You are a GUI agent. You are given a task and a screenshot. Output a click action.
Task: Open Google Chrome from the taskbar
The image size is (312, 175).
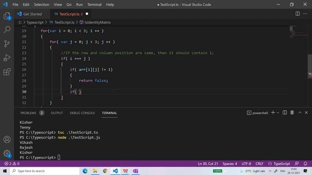click(105, 171)
